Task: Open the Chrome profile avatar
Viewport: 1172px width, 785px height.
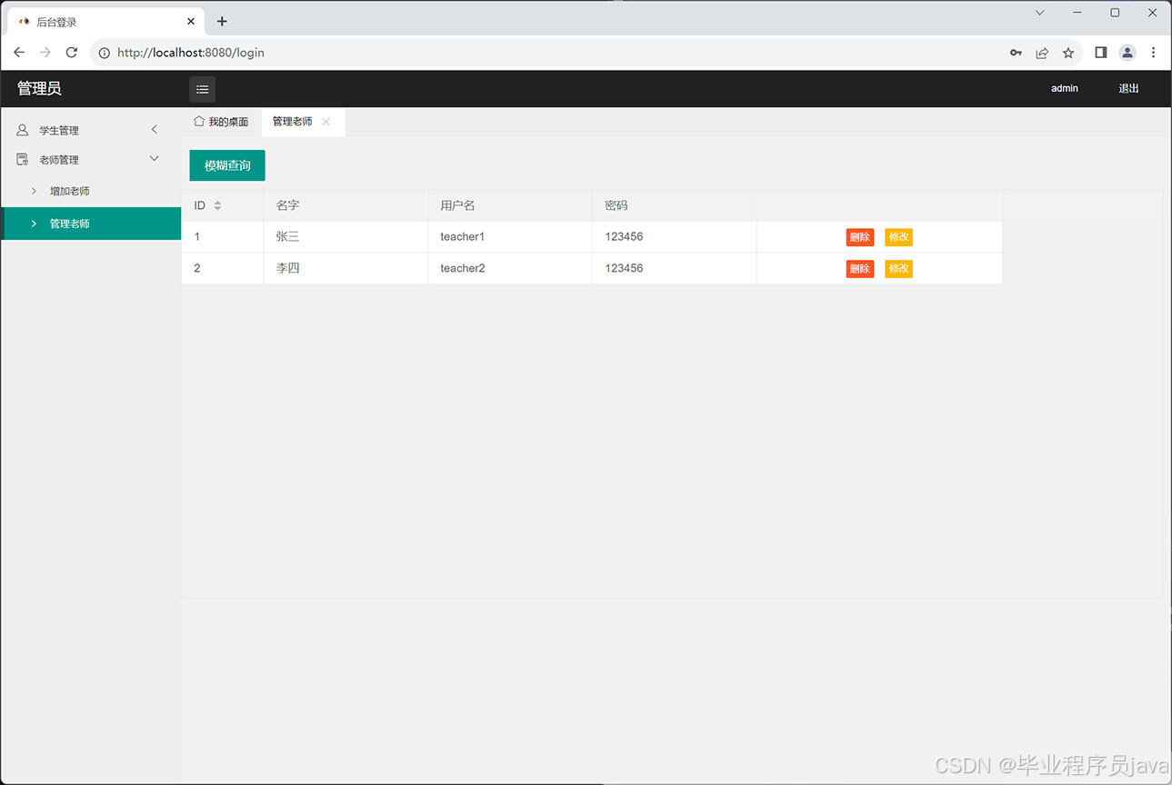Action: point(1127,53)
